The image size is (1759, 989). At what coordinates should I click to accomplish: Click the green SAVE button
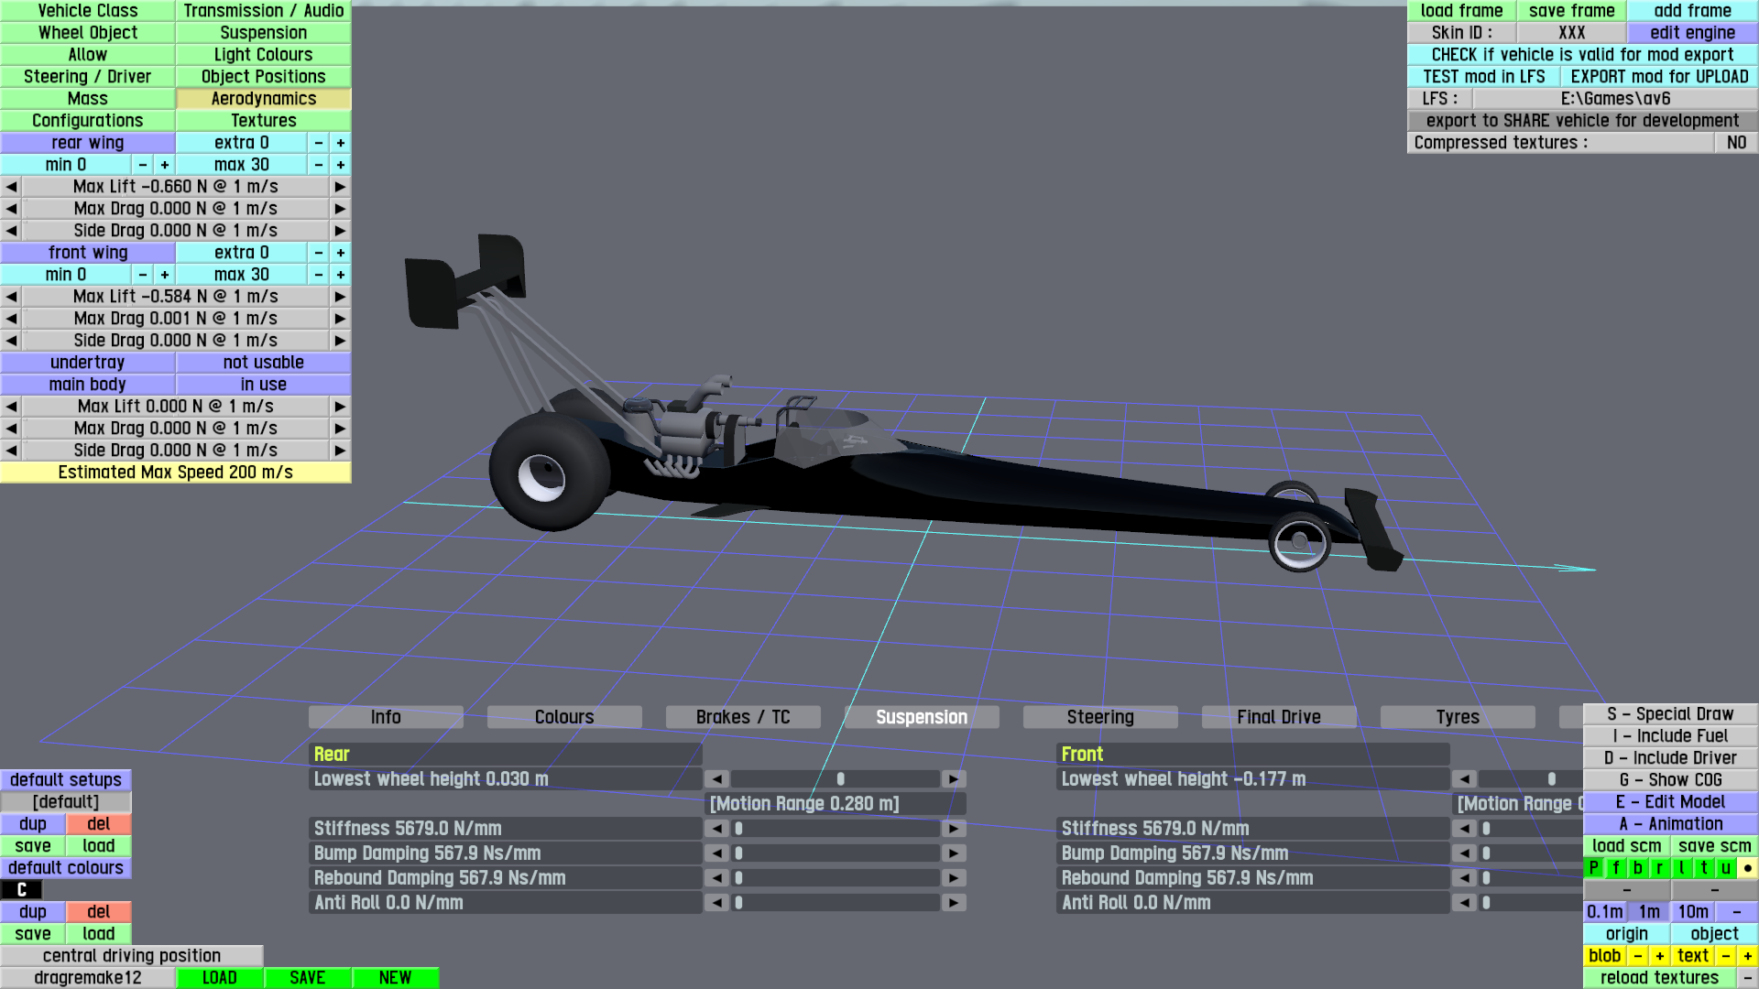pos(307,978)
